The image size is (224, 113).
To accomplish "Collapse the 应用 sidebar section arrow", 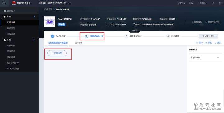I will [x=34, y=40].
